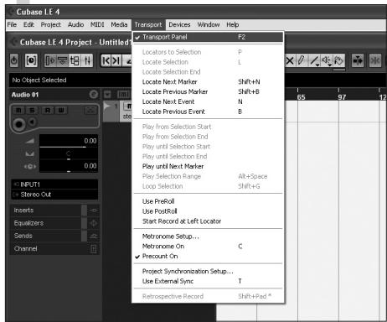This screenshot has width=387, height=322.
Task: Select the Color paint-bucket tool
Action: tap(338, 60)
